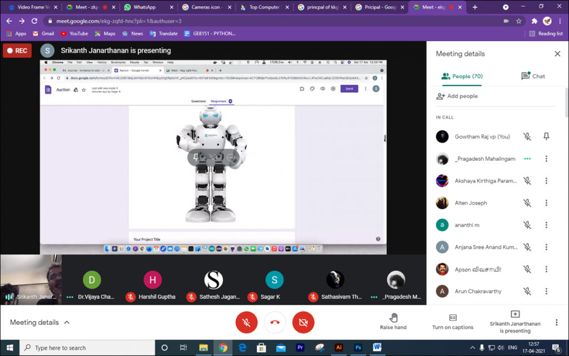569x356 pixels.
Task: Close the Meeting details panel
Action: [x=557, y=54]
